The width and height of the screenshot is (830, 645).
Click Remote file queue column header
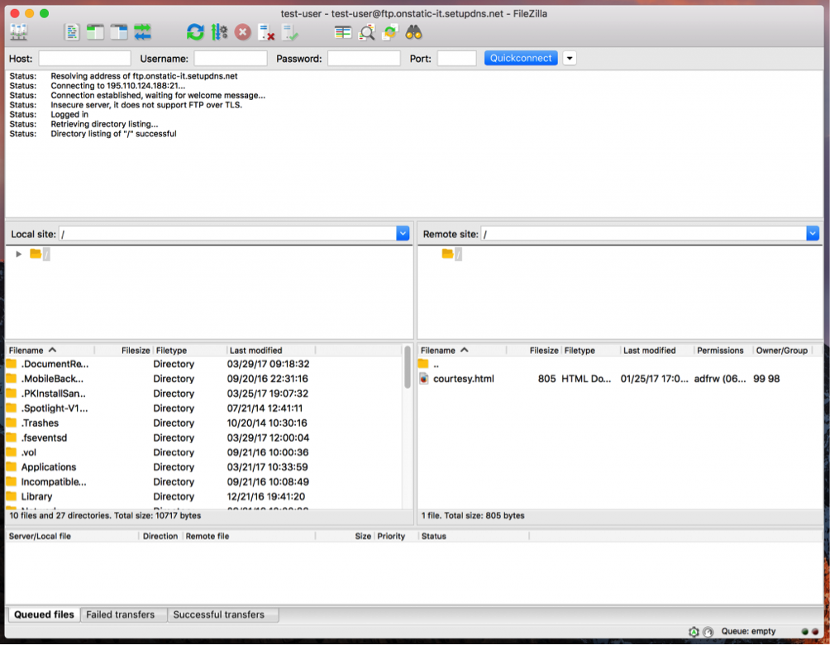[x=249, y=536]
